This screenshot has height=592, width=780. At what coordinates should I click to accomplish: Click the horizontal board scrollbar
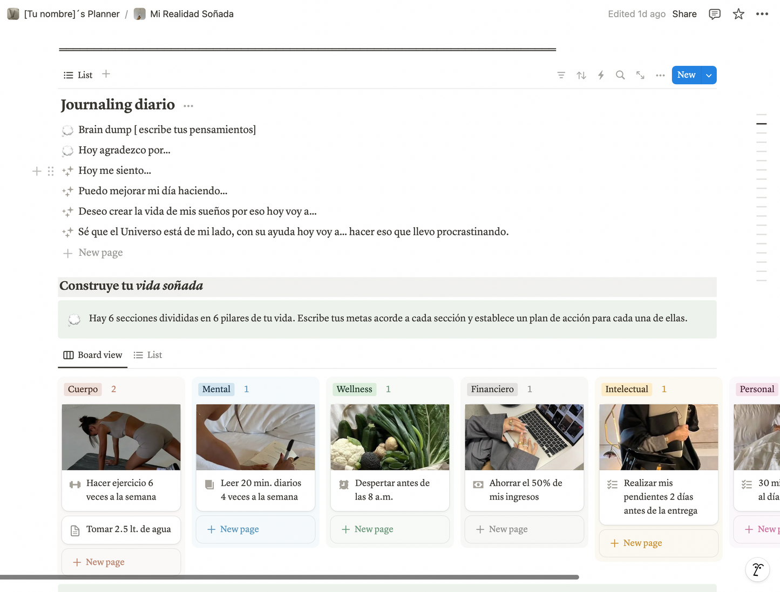click(x=289, y=577)
